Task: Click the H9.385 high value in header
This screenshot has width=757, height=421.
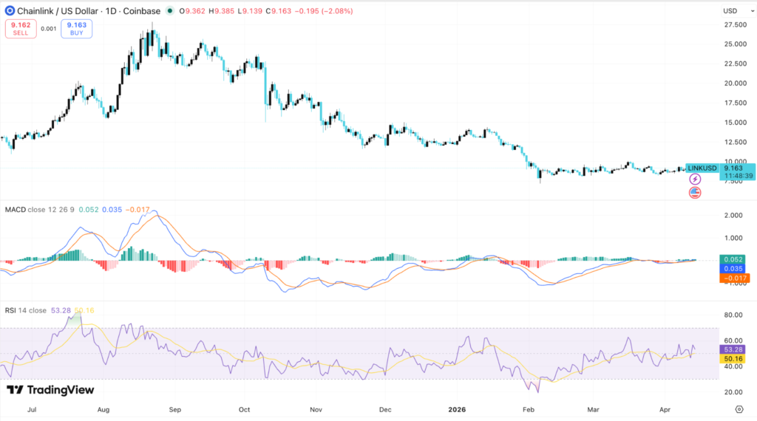Action: (x=221, y=10)
